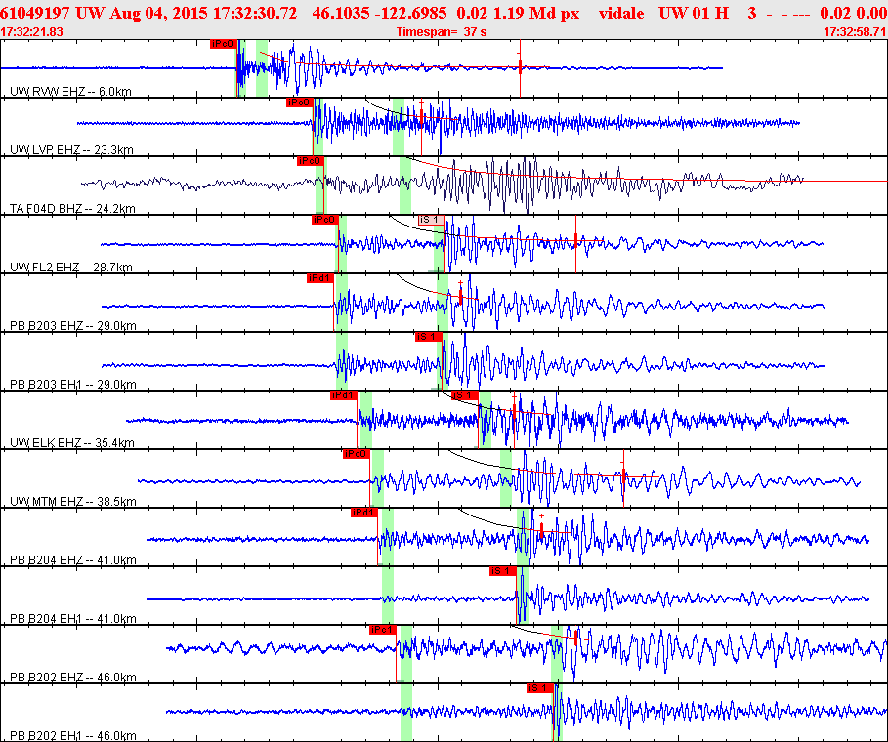The image size is (888, 742).
Task: Click the coordinates 46.1035 -122.6985
Action: (x=379, y=13)
